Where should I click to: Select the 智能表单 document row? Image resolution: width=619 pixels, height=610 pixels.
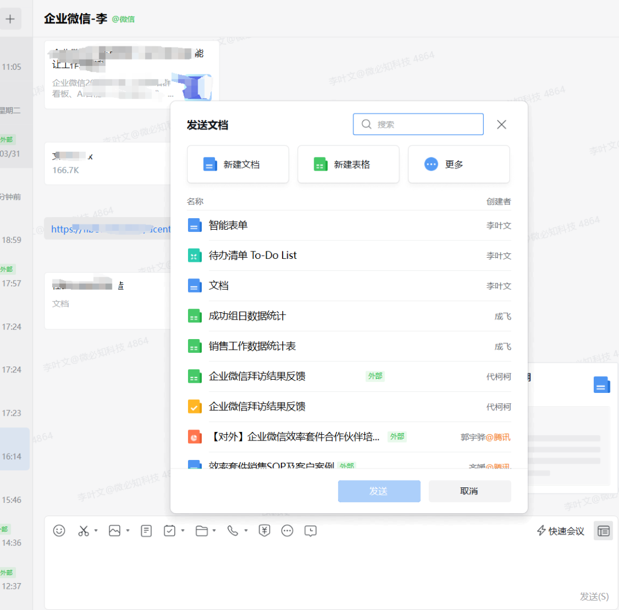point(349,225)
